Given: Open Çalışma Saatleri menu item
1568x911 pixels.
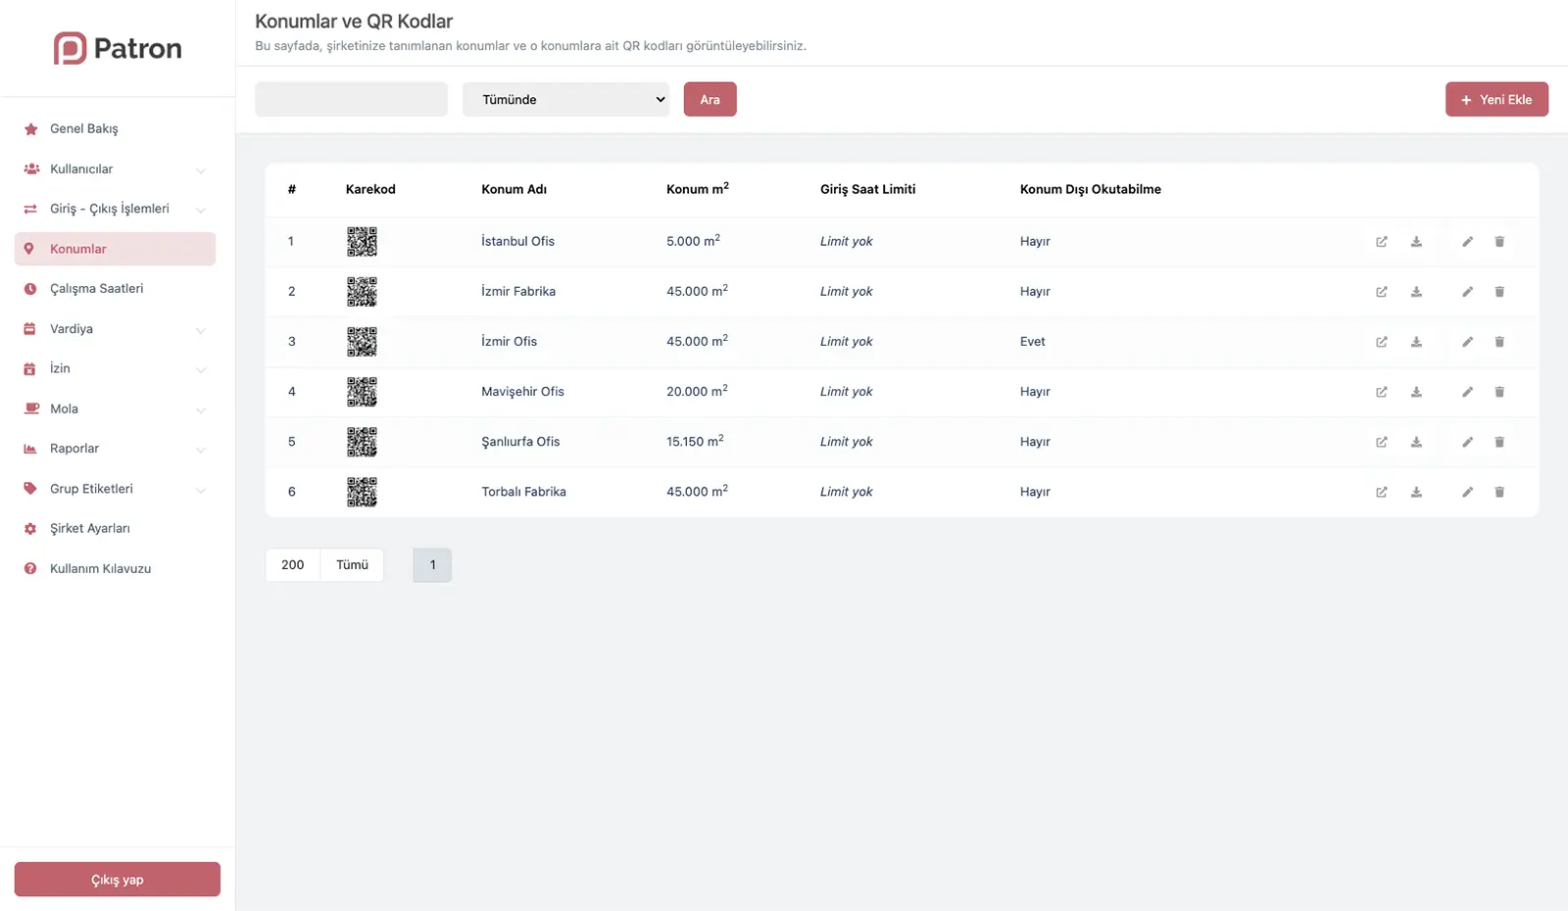Looking at the screenshot, I should pyautogui.click(x=96, y=289).
